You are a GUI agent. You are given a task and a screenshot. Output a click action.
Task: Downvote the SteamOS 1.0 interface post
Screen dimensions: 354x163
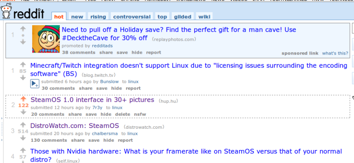[x=23, y=112]
